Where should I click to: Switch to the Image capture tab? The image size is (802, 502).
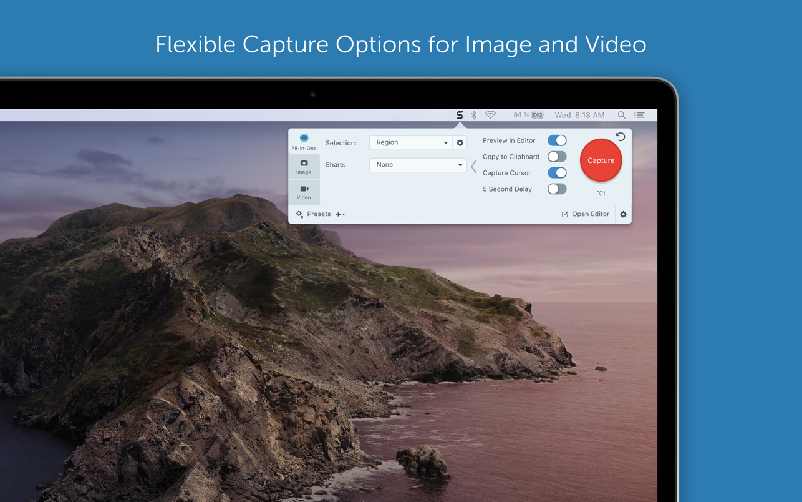tap(304, 167)
